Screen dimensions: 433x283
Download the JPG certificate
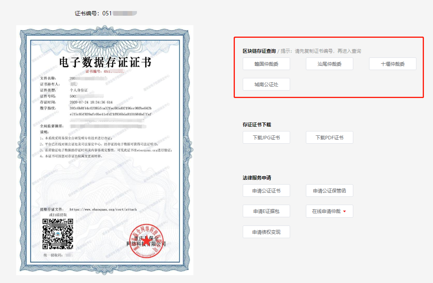coord(266,137)
